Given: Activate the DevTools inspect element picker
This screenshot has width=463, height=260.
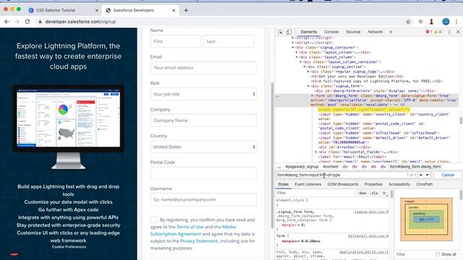Looking at the screenshot, I should (280, 32).
